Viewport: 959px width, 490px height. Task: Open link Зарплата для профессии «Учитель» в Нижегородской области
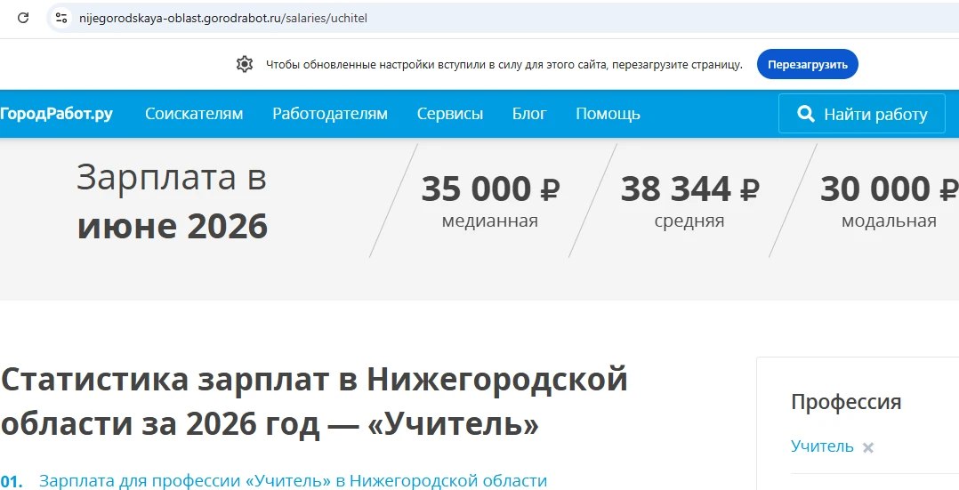(293, 480)
